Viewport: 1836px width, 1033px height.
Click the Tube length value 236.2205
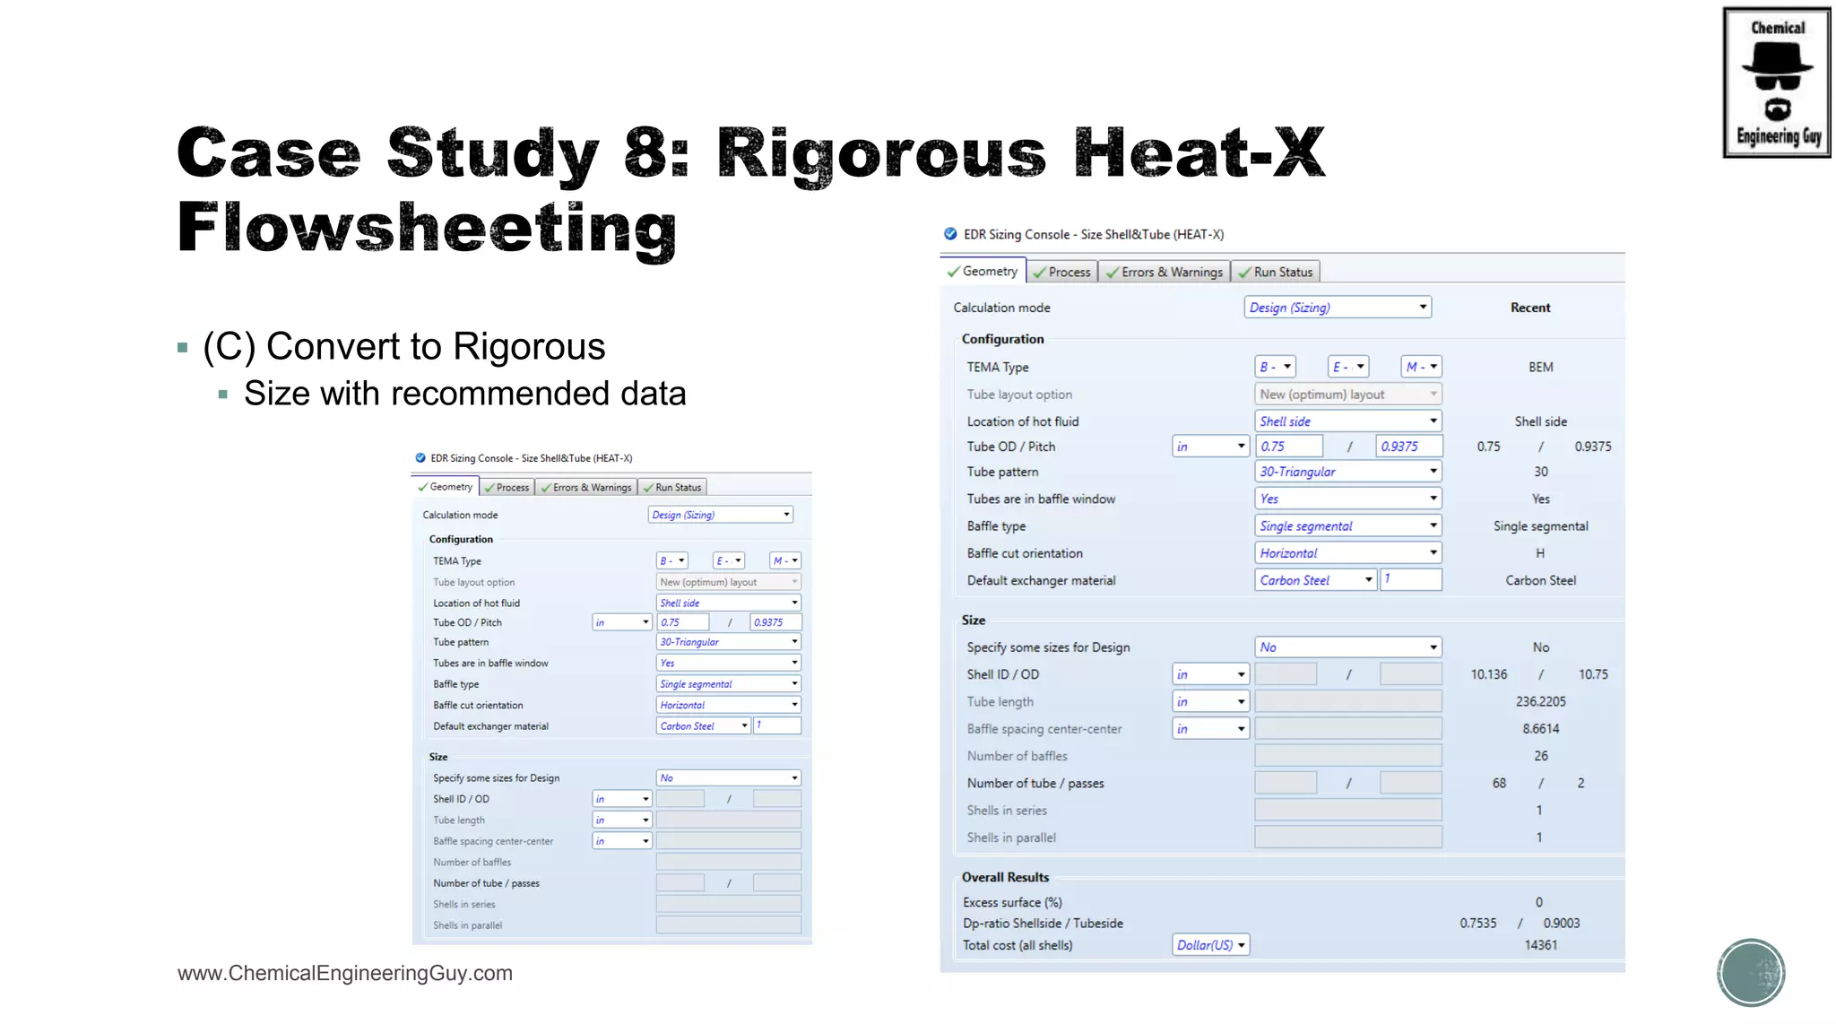coord(1540,702)
